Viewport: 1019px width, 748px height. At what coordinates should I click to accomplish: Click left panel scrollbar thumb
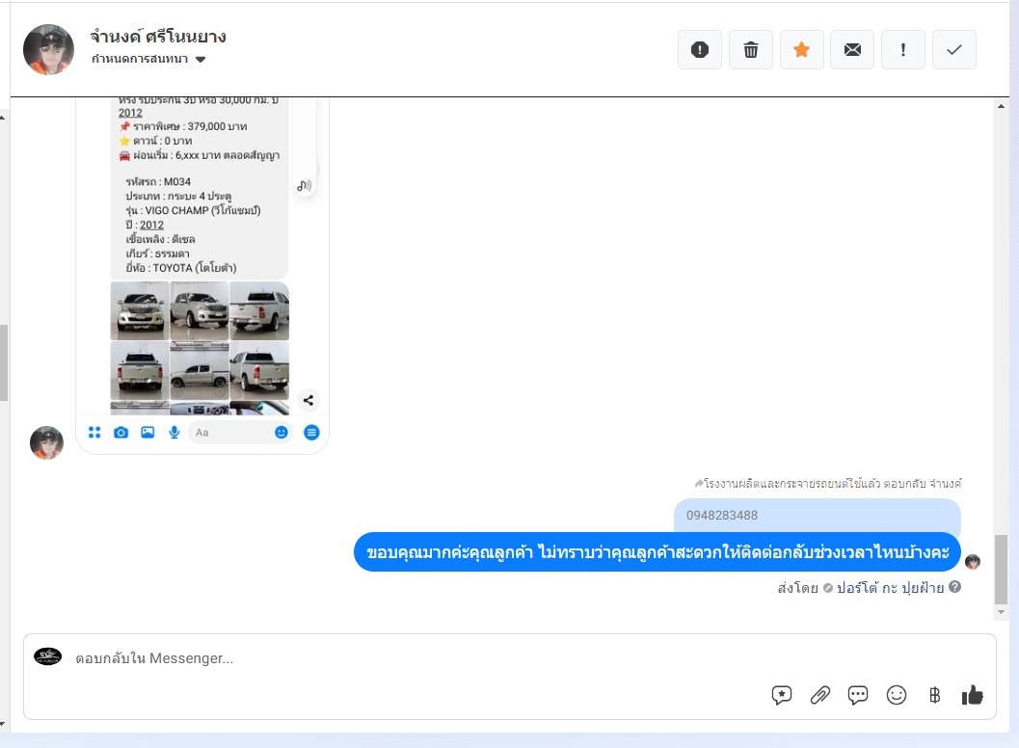pos(3,362)
